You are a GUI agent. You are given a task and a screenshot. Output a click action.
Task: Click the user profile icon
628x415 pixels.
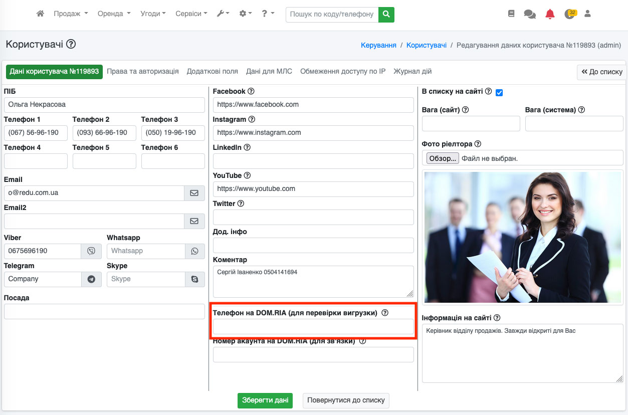coord(587,14)
